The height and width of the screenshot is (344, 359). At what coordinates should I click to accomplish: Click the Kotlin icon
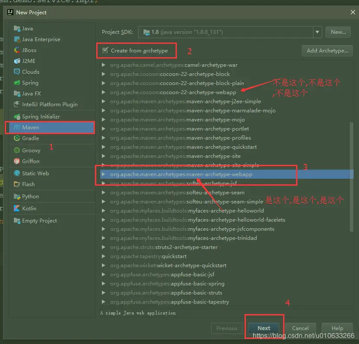(17, 208)
